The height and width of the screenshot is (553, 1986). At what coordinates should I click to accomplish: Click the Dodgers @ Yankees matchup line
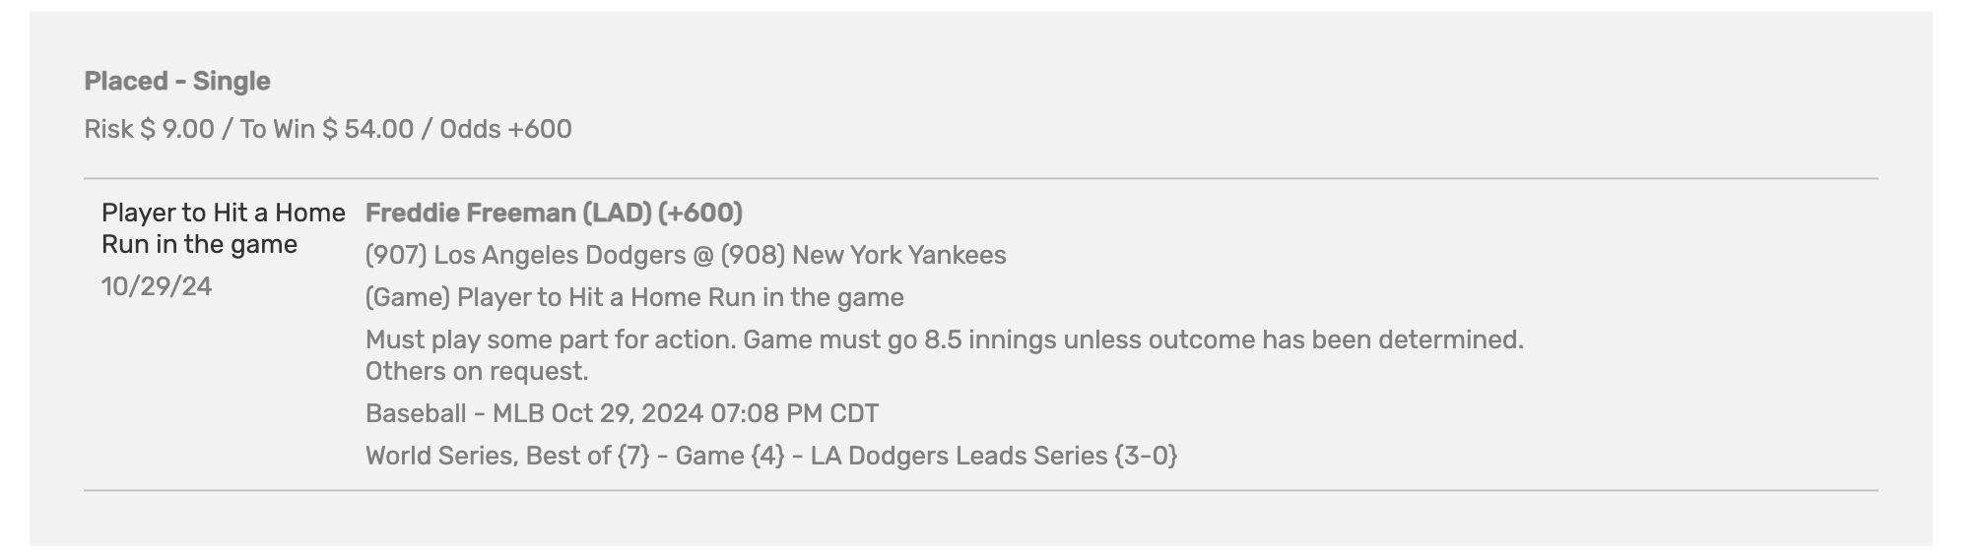686,255
